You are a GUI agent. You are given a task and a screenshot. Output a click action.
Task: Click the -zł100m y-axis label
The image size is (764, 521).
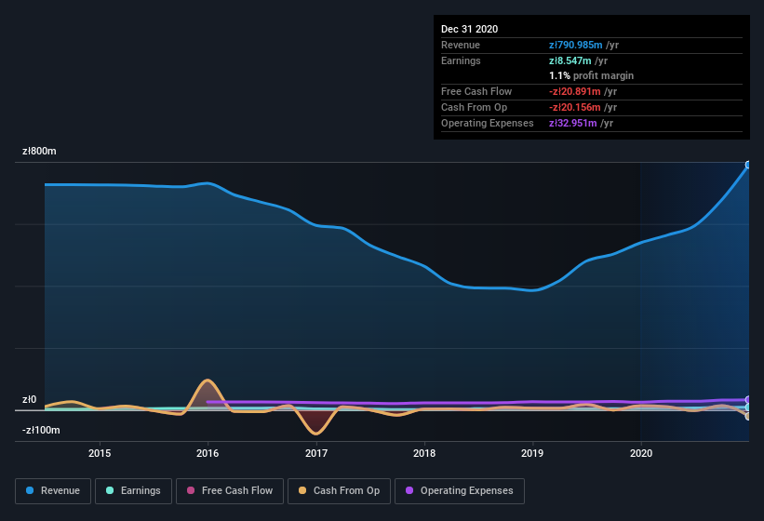tap(41, 430)
